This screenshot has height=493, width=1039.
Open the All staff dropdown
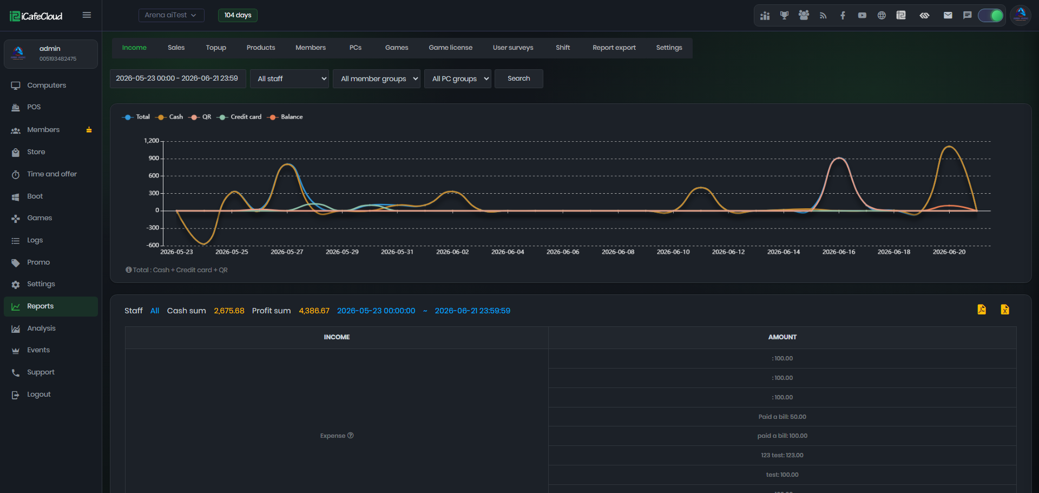(x=290, y=78)
